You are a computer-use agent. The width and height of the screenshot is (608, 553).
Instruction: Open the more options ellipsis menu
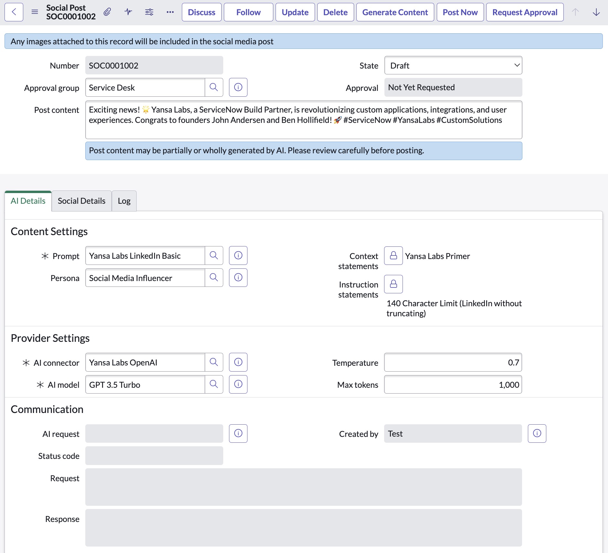tap(170, 12)
